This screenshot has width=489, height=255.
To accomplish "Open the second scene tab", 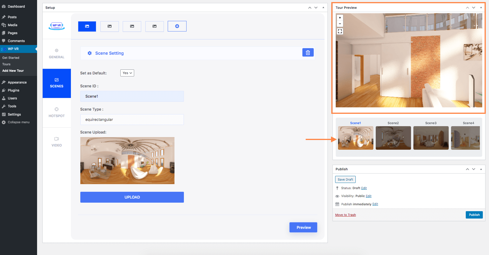I will coord(109,26).
